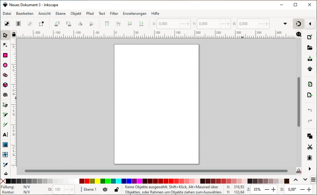Image resolution: width=317 pixels, height=195 pixels.
Task: Toggle snapping button in top toolbar
Action: (x=298, y=24)
